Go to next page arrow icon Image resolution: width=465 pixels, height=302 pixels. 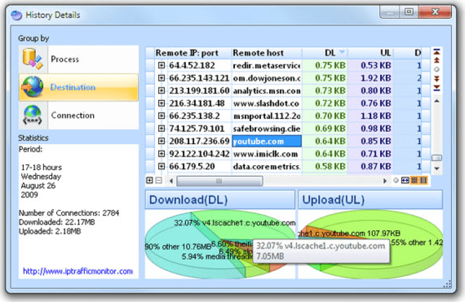pyautogui.click(x=436, y=79)
